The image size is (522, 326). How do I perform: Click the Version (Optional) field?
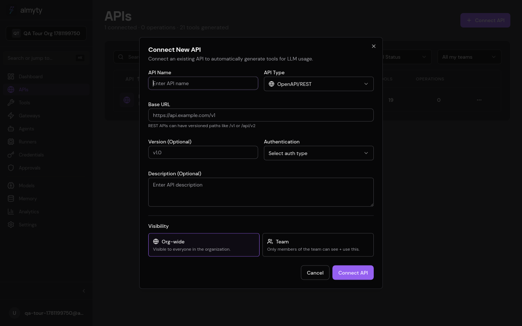[203, 152]
